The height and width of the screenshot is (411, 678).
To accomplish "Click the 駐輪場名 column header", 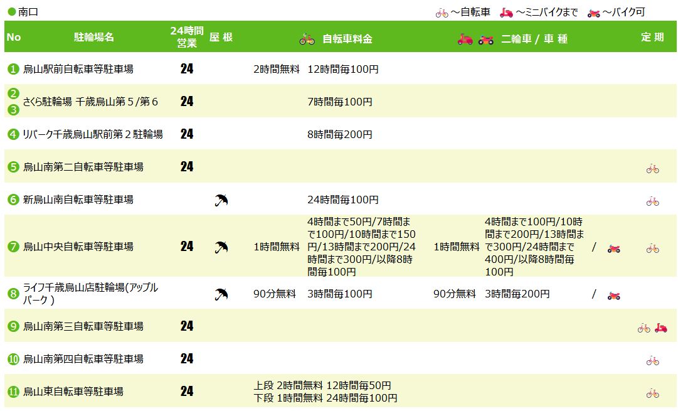I will pyautogui.click(x=94, y=37).
